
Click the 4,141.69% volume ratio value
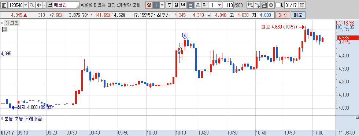pyautogui.click(x=100, y=15)
